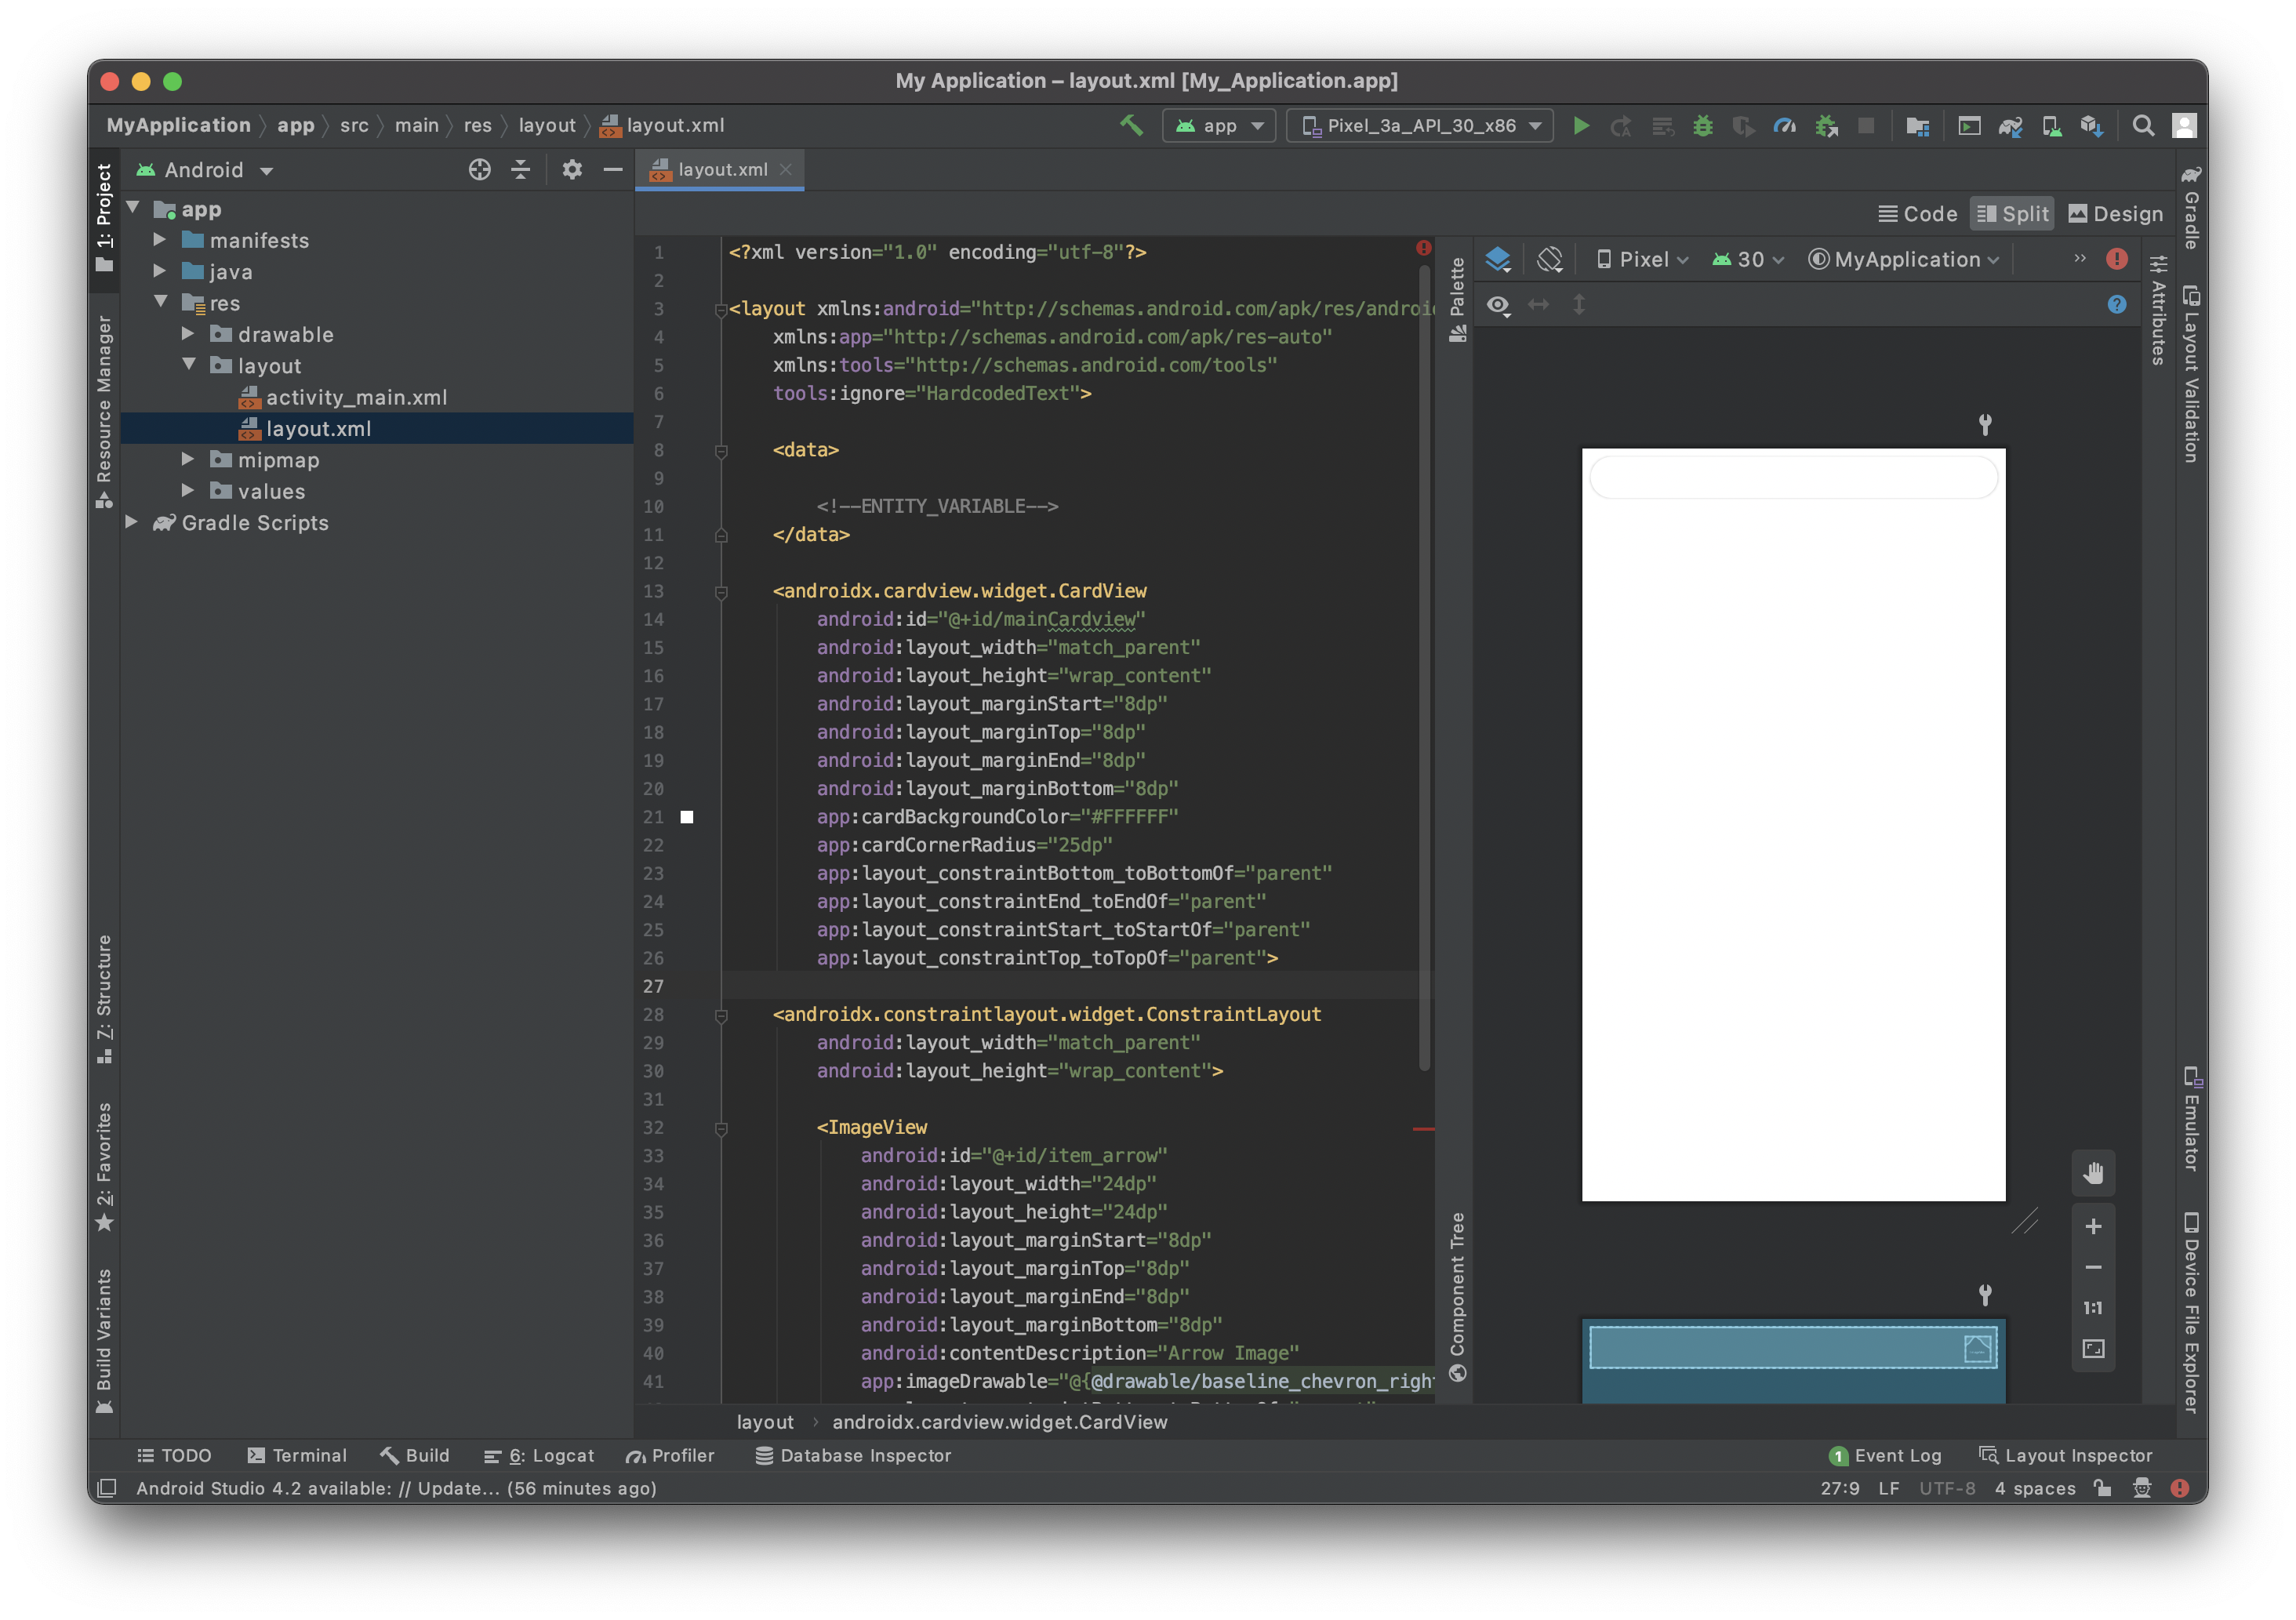
Task: Open Database Inspector tab
Action: click(852, 1456)
